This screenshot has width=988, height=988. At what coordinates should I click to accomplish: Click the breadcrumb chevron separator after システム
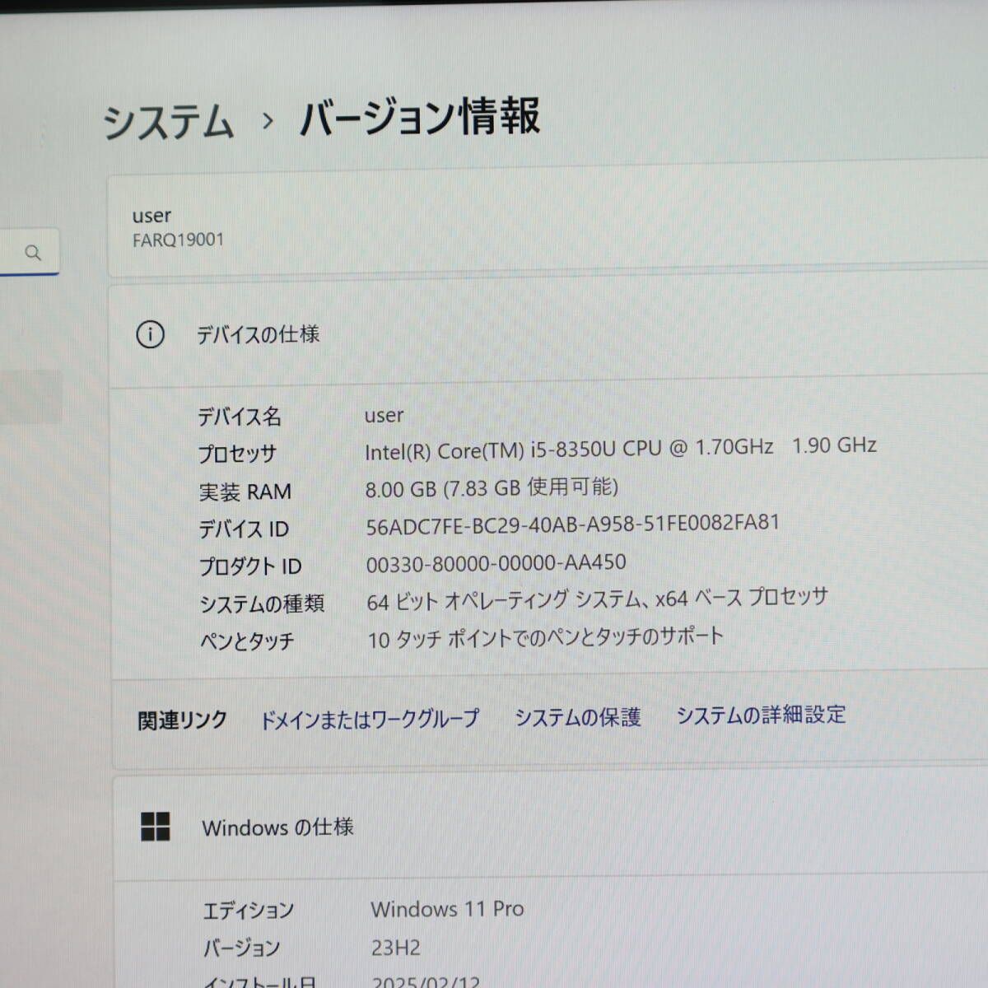tap(267, 121)
